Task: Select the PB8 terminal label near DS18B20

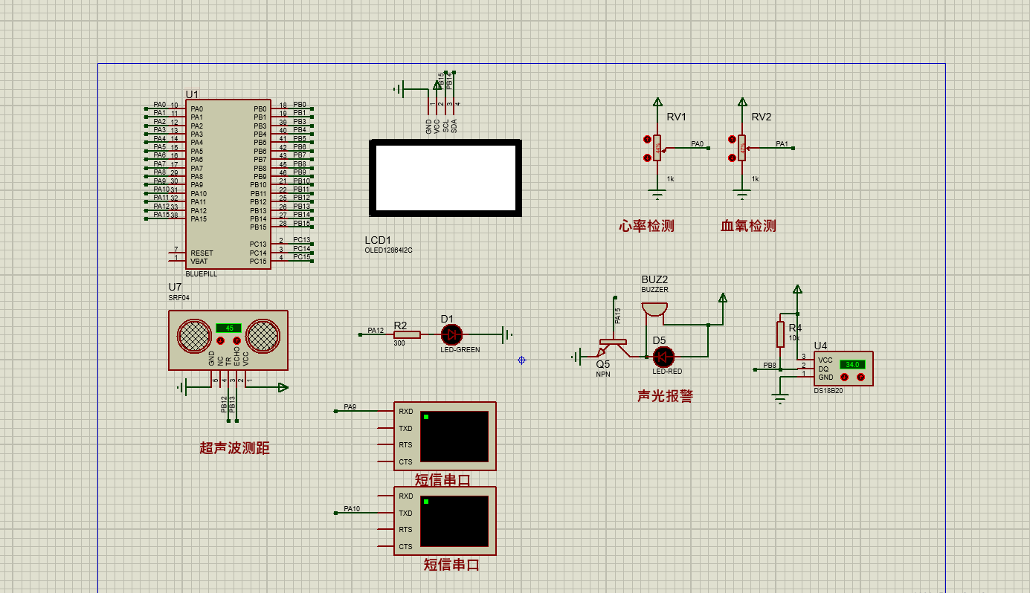Action: click(x=770, y=366)
